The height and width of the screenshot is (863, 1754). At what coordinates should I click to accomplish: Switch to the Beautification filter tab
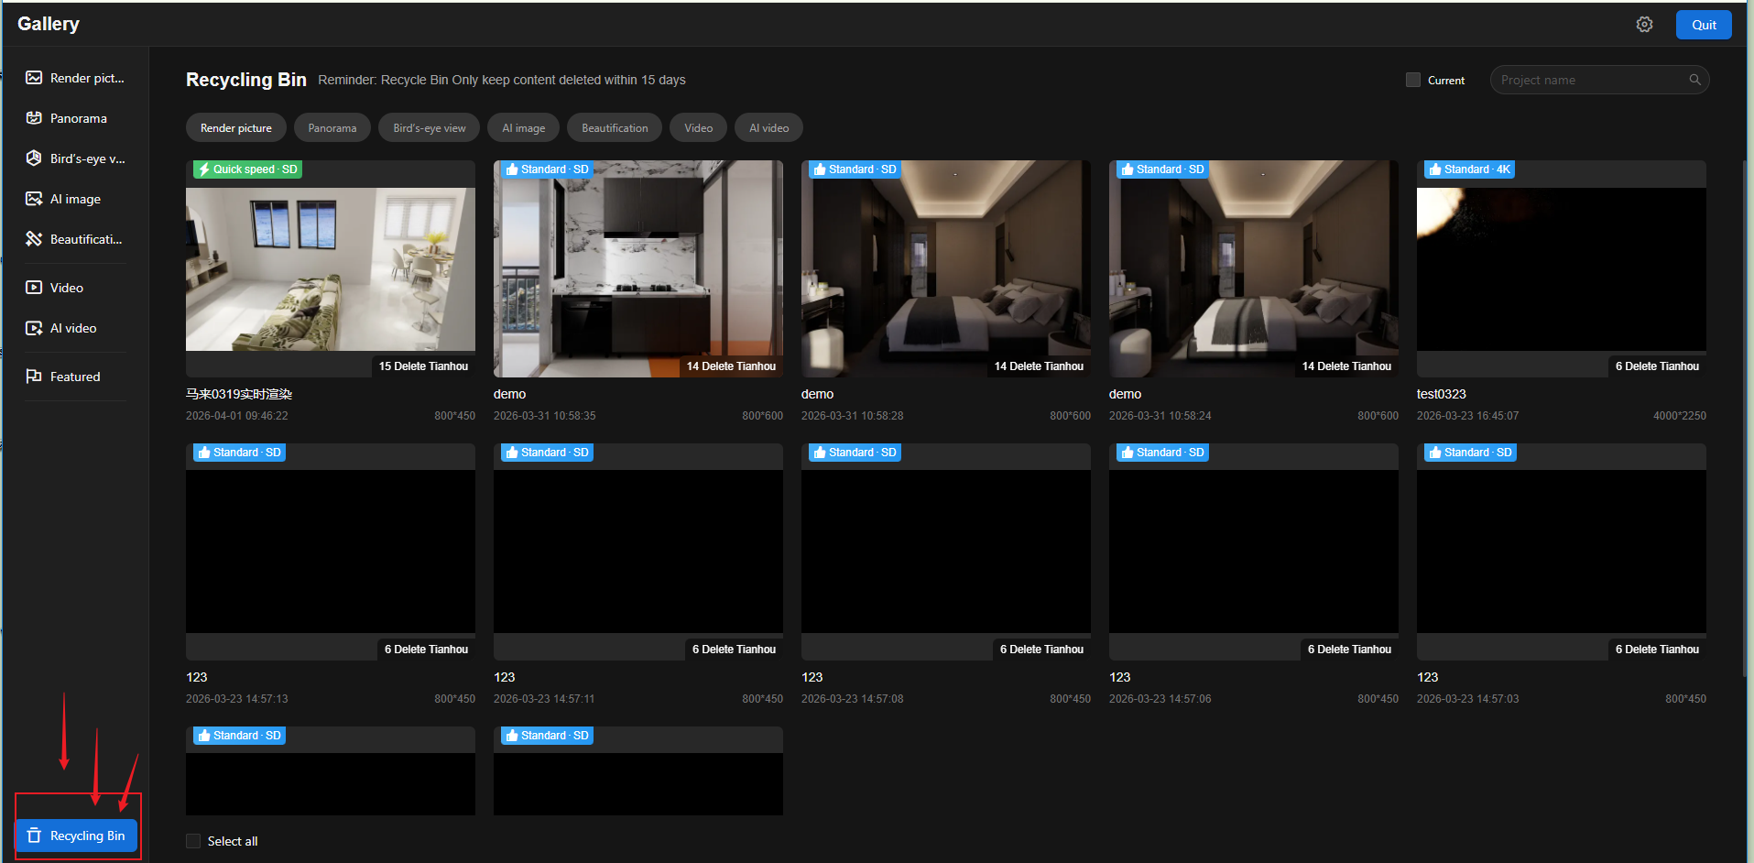pos(614,128)
